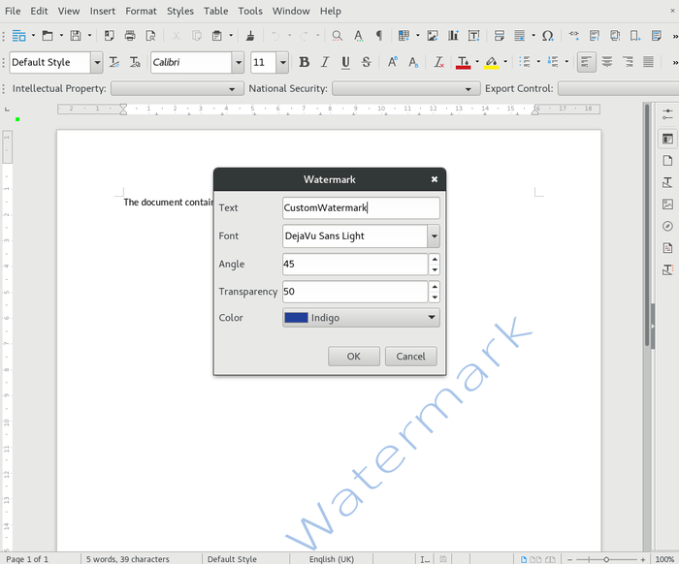The image size is (679, 564).
Task: Click the Clear Direct Formatting icon
Action: [438, 62]
